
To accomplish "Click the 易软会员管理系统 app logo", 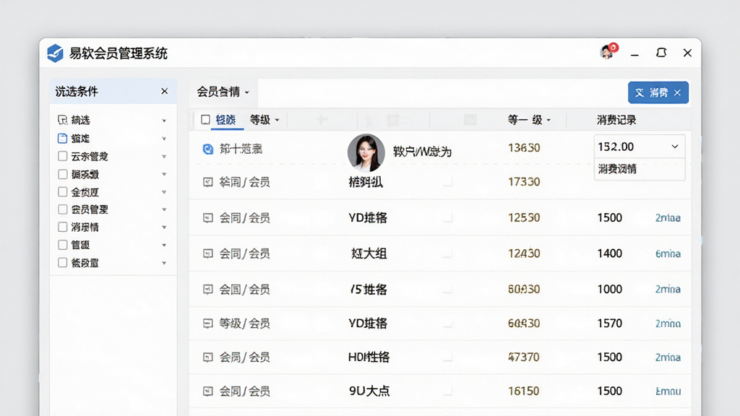I will (55, 53).
